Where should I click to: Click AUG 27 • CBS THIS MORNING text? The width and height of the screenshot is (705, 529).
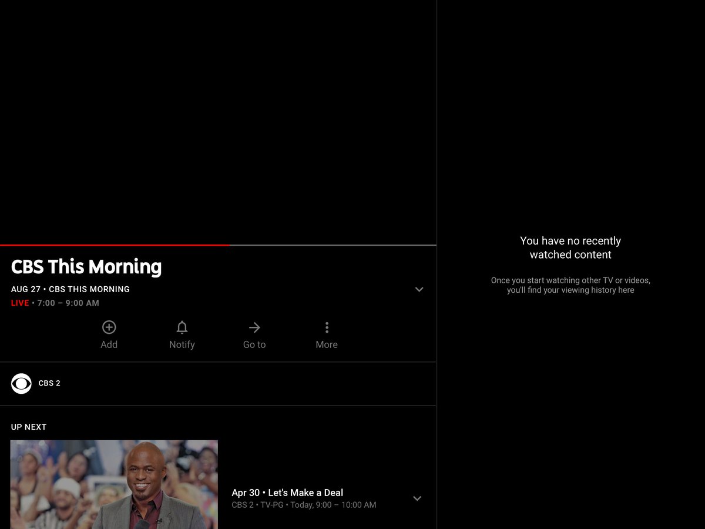coord(70,289)
